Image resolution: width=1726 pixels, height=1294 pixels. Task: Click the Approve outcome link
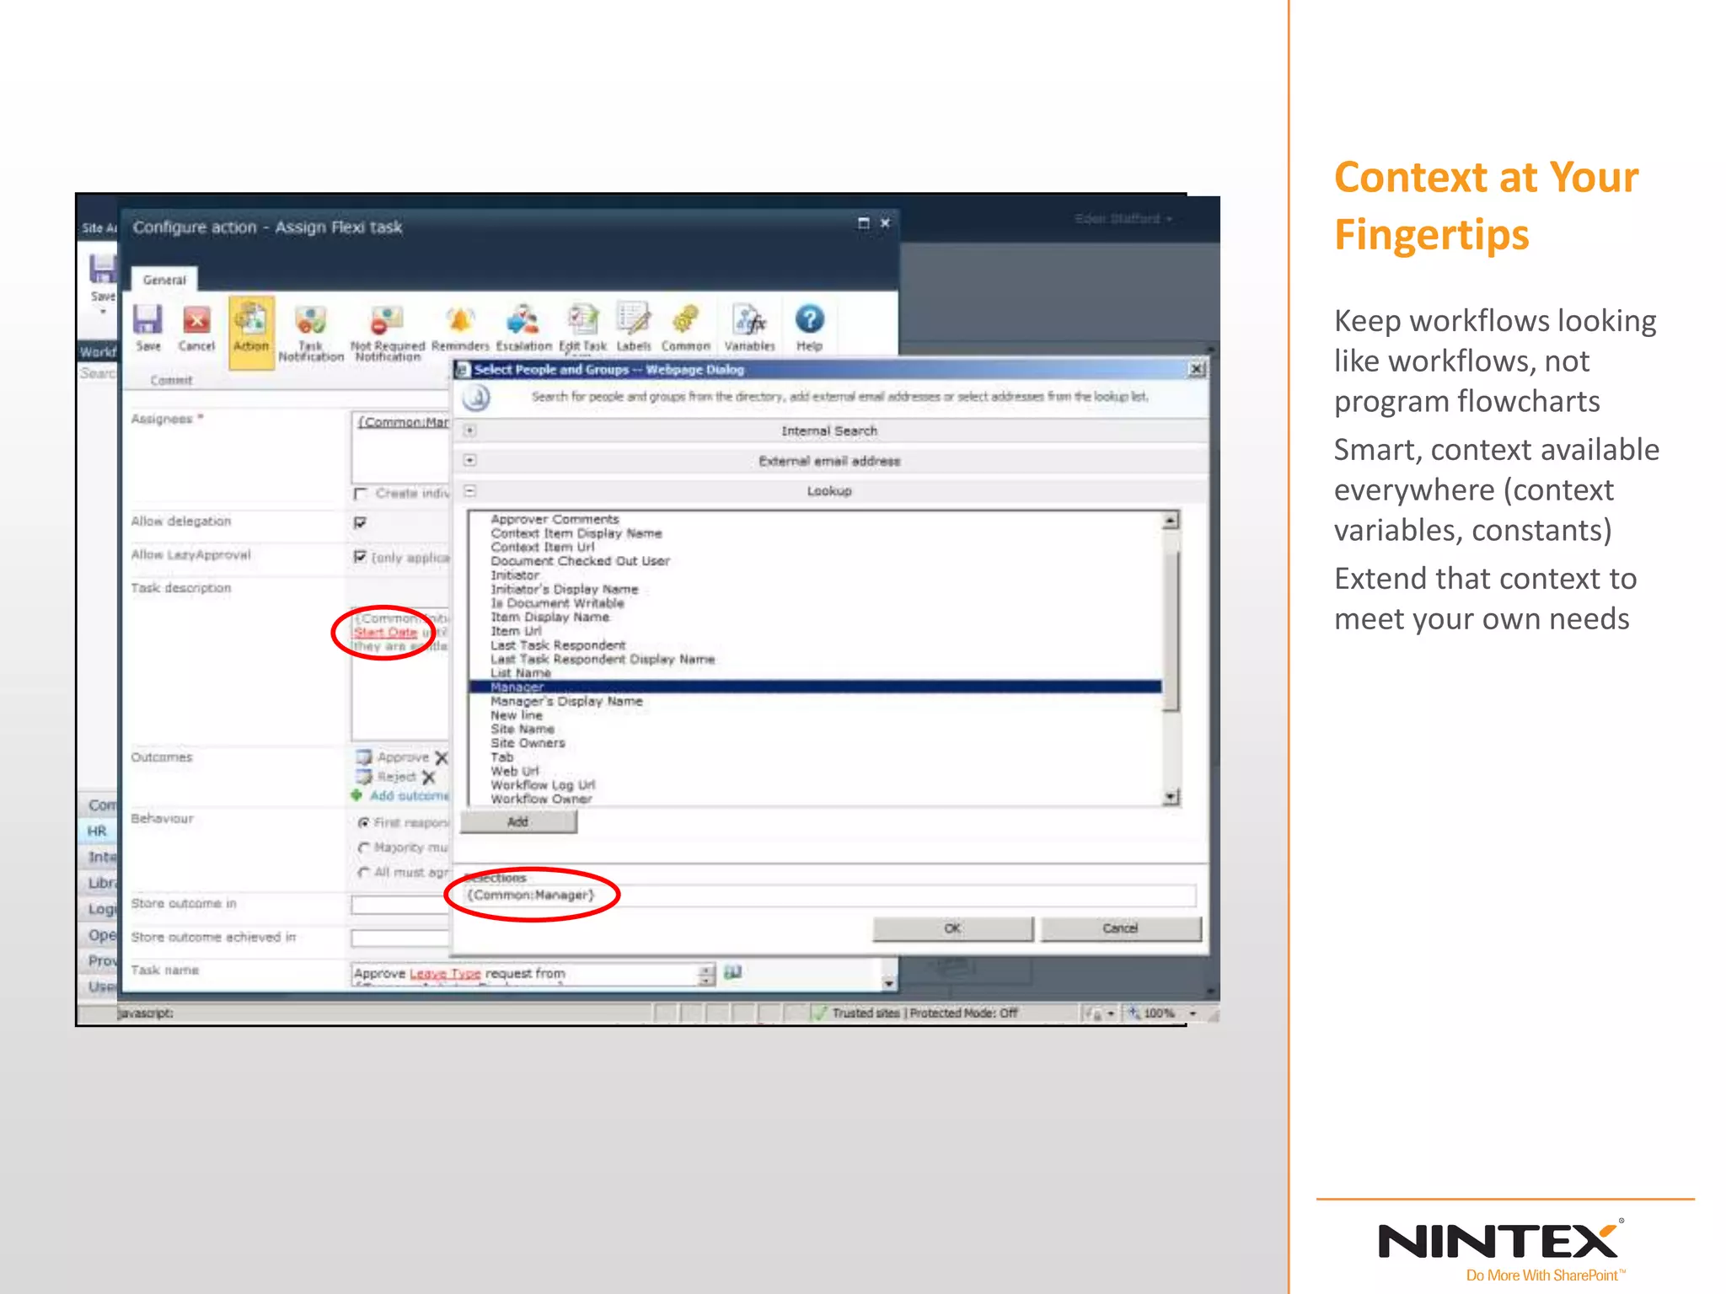point(403,757)
